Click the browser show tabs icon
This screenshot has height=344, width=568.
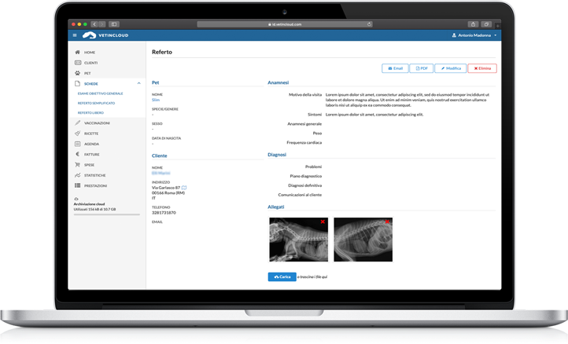[486, 24]
